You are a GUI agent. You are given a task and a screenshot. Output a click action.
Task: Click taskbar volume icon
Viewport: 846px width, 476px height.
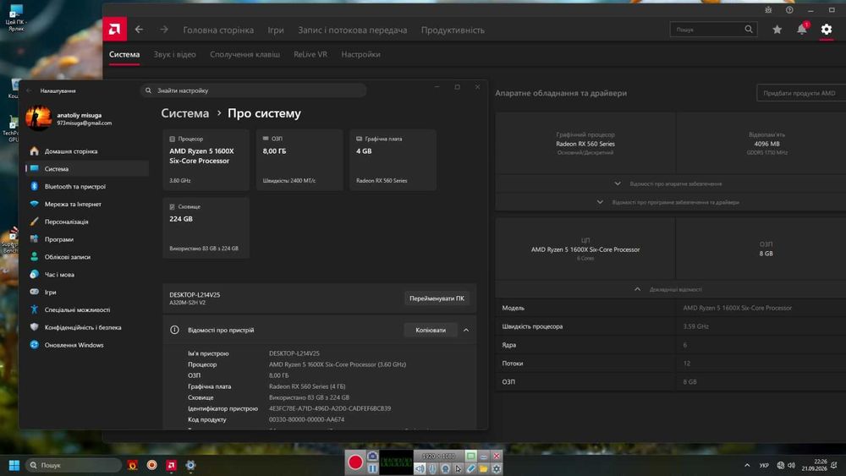point(791,465)
